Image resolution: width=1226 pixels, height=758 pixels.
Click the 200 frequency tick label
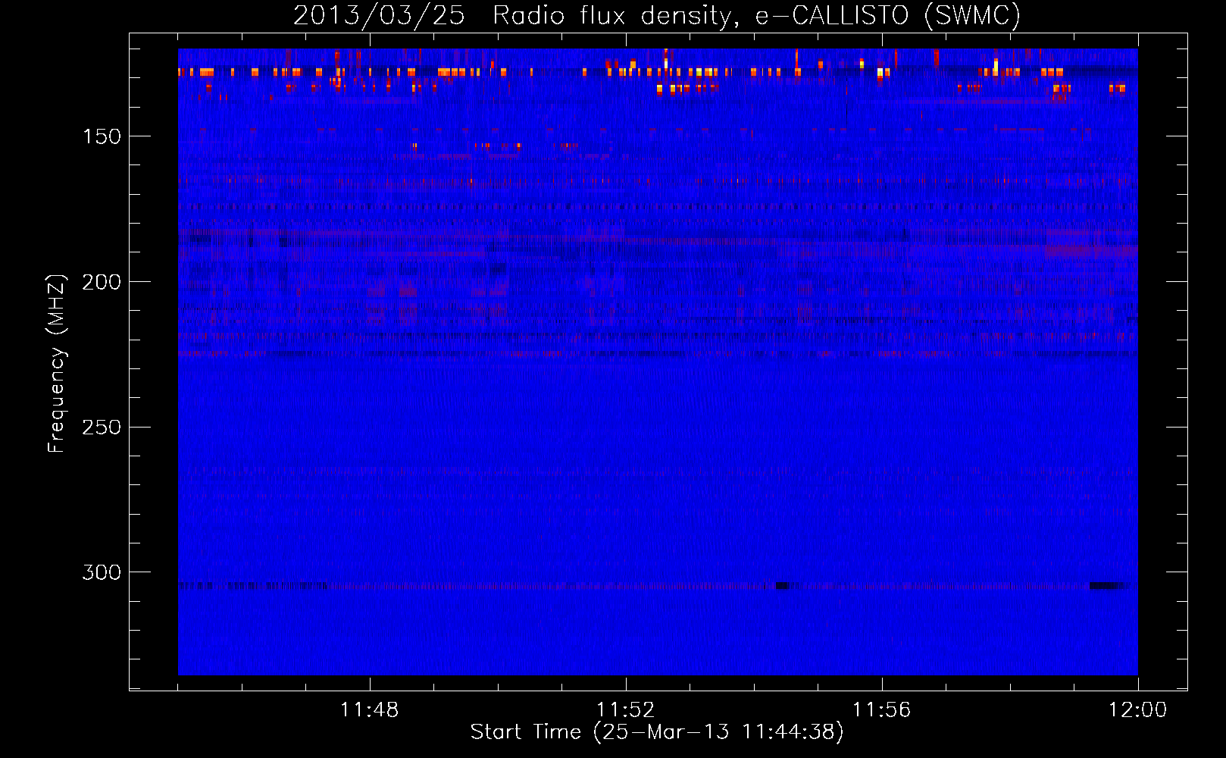[x=102, y=282]
